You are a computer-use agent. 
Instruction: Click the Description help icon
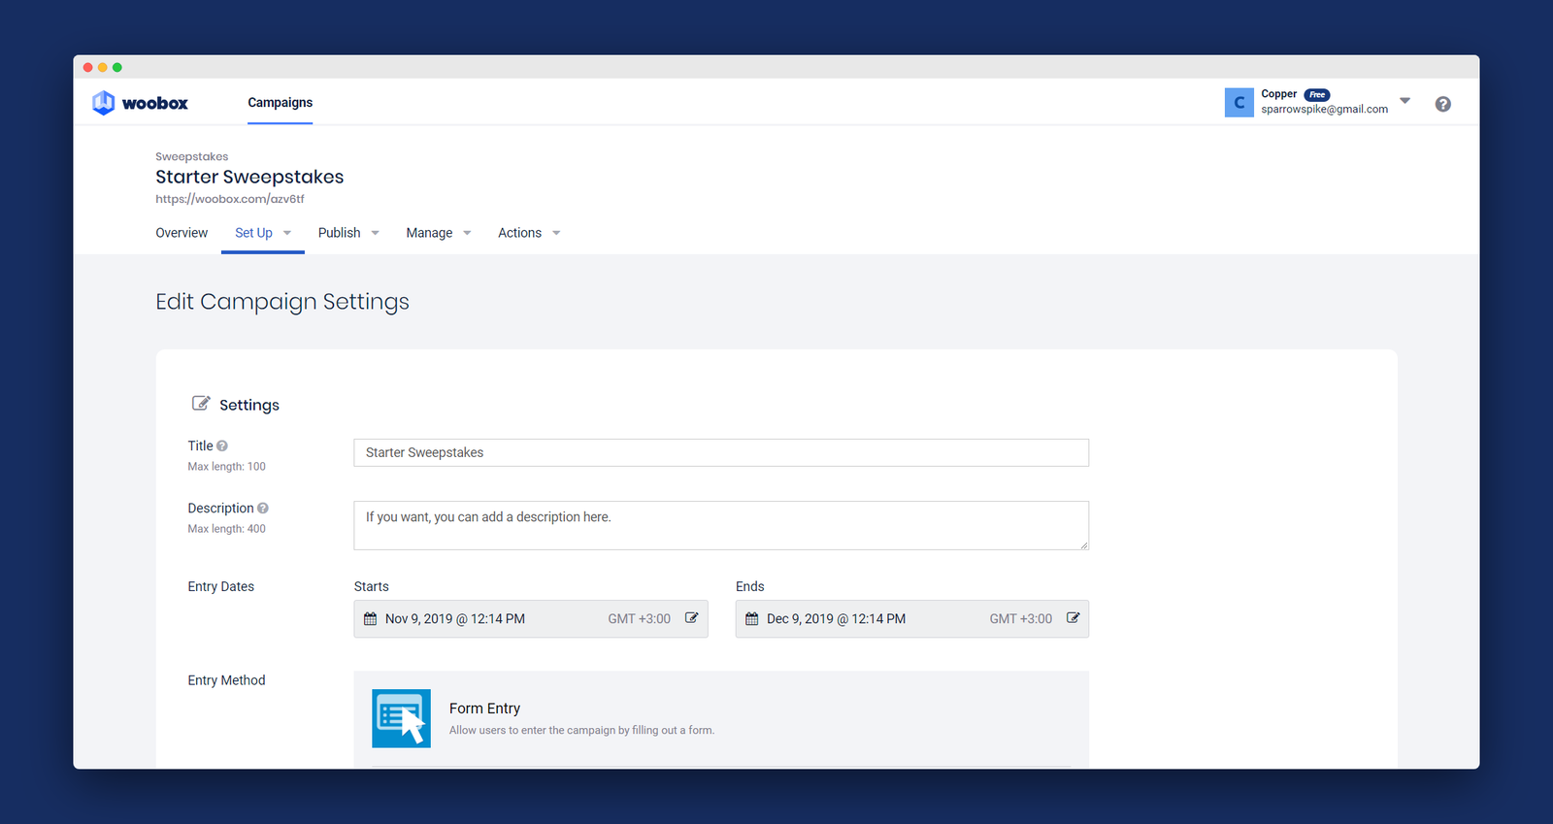point(263,509)
